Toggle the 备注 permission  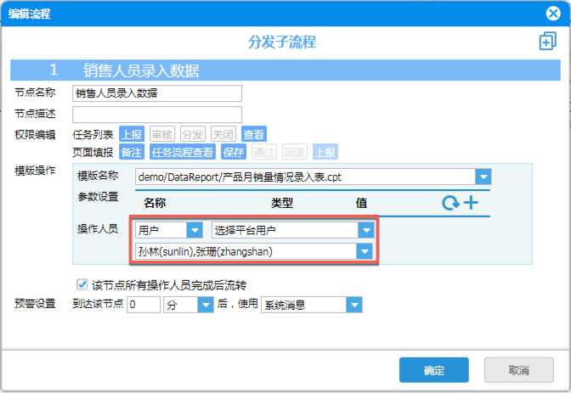[x=132, y=152]
